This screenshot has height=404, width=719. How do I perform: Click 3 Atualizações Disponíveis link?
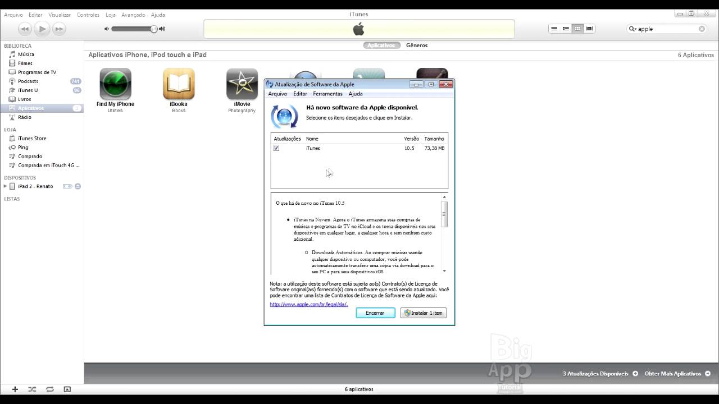click(x=600, y=374)
